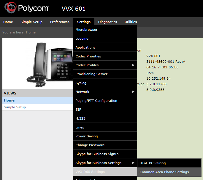Select Syslog menu entry
This screenshot has width=203, height=180.
point(105,83)
